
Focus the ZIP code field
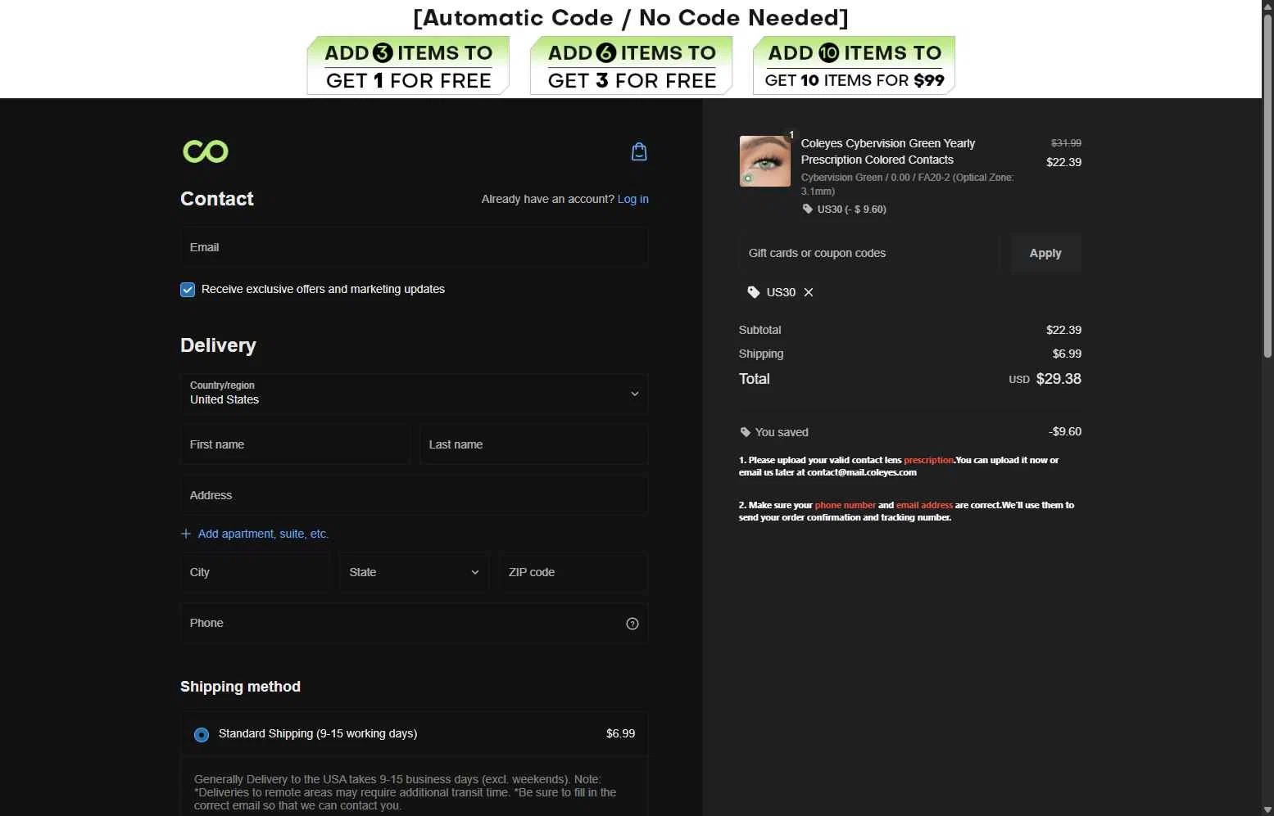pyautogui.click(x=574, y=572)
